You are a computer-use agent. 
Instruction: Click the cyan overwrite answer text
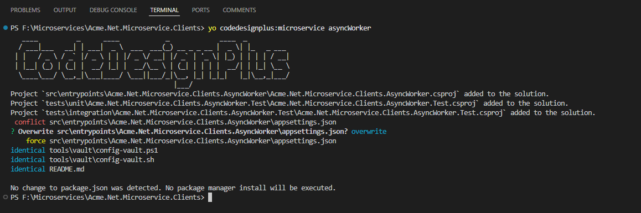pos(369,131)
